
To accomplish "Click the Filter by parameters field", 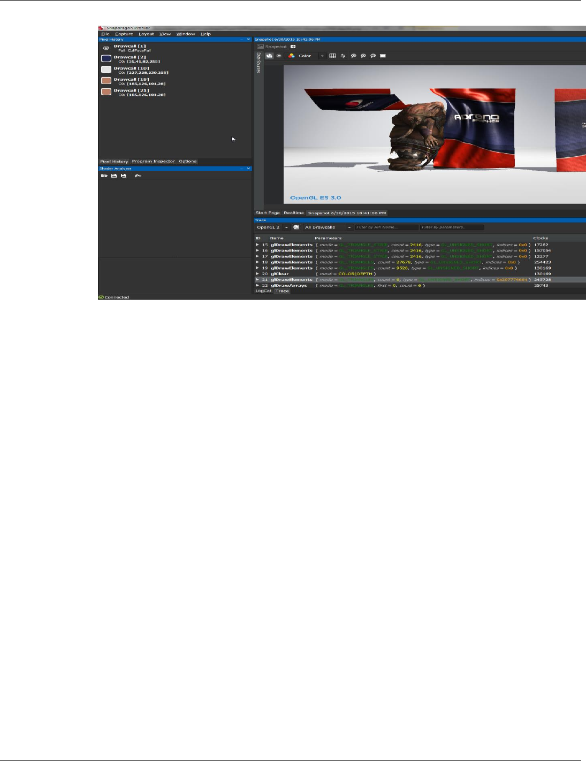I will pos(452,227).
